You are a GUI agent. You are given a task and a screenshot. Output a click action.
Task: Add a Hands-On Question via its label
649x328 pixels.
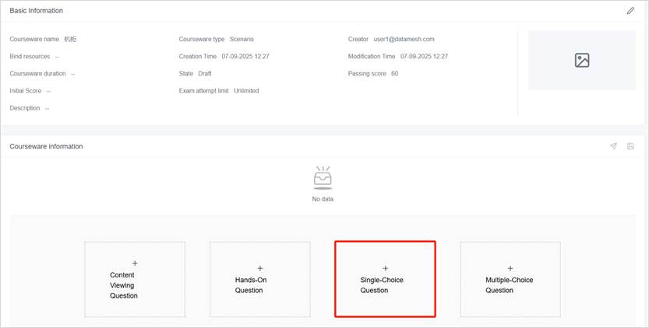[x=252, y=284]
